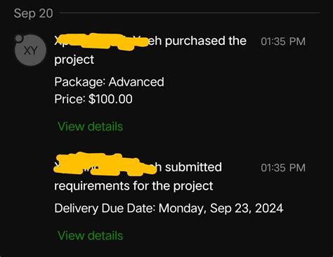Click the '$100.00' amount
333x257 pixels.
110,99
